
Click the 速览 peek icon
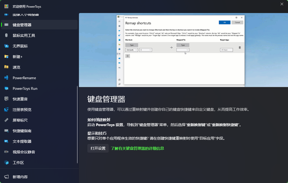pyautogui.click(x=6, y=67)
